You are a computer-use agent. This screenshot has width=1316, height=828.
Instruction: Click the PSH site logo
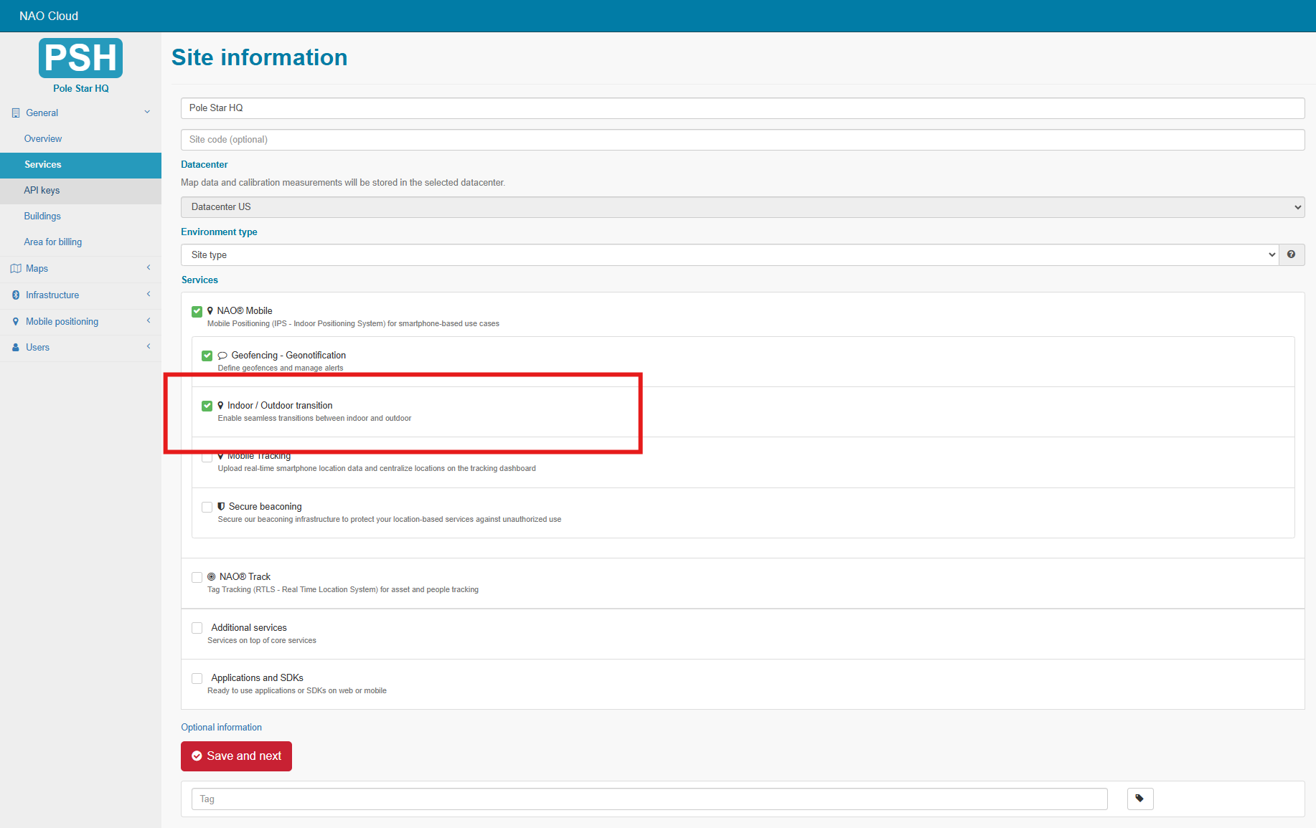coord(80,58)
